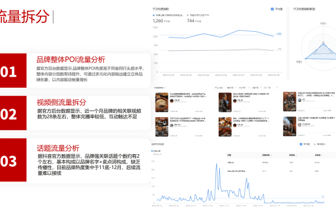The height and width of the screenshot is (212, 336).
Task: Toggle the blue legend marker on topic heat chart
Action: click(152, 151)
